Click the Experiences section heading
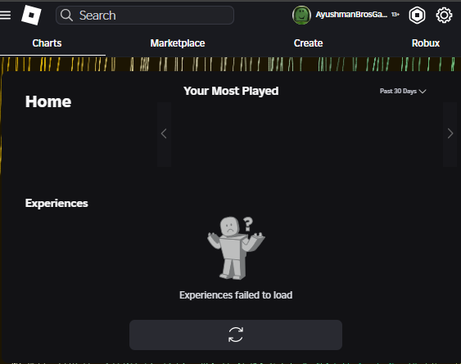This screenshot has width=461, height=364. (56, 204)
